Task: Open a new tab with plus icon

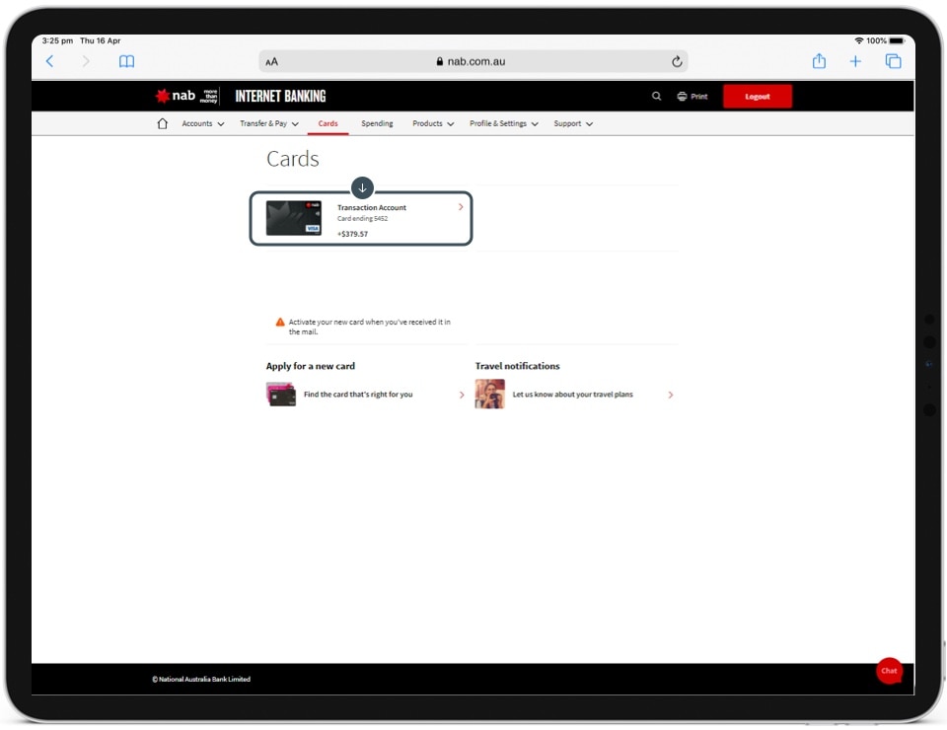Action: pos(855,61)
